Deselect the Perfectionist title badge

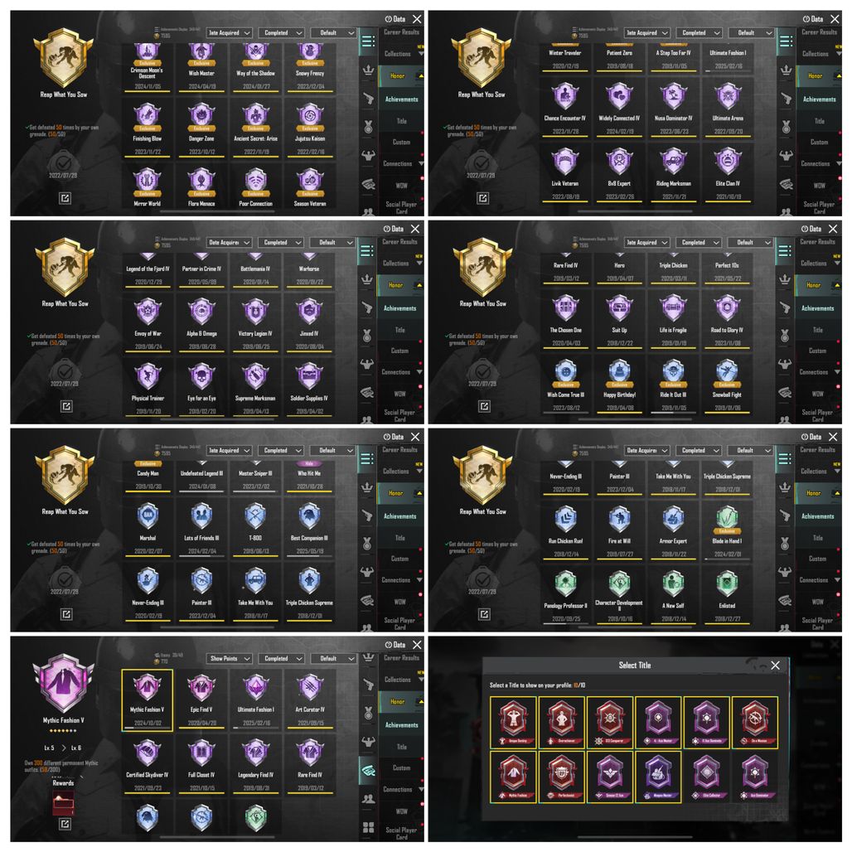(562, 776)
